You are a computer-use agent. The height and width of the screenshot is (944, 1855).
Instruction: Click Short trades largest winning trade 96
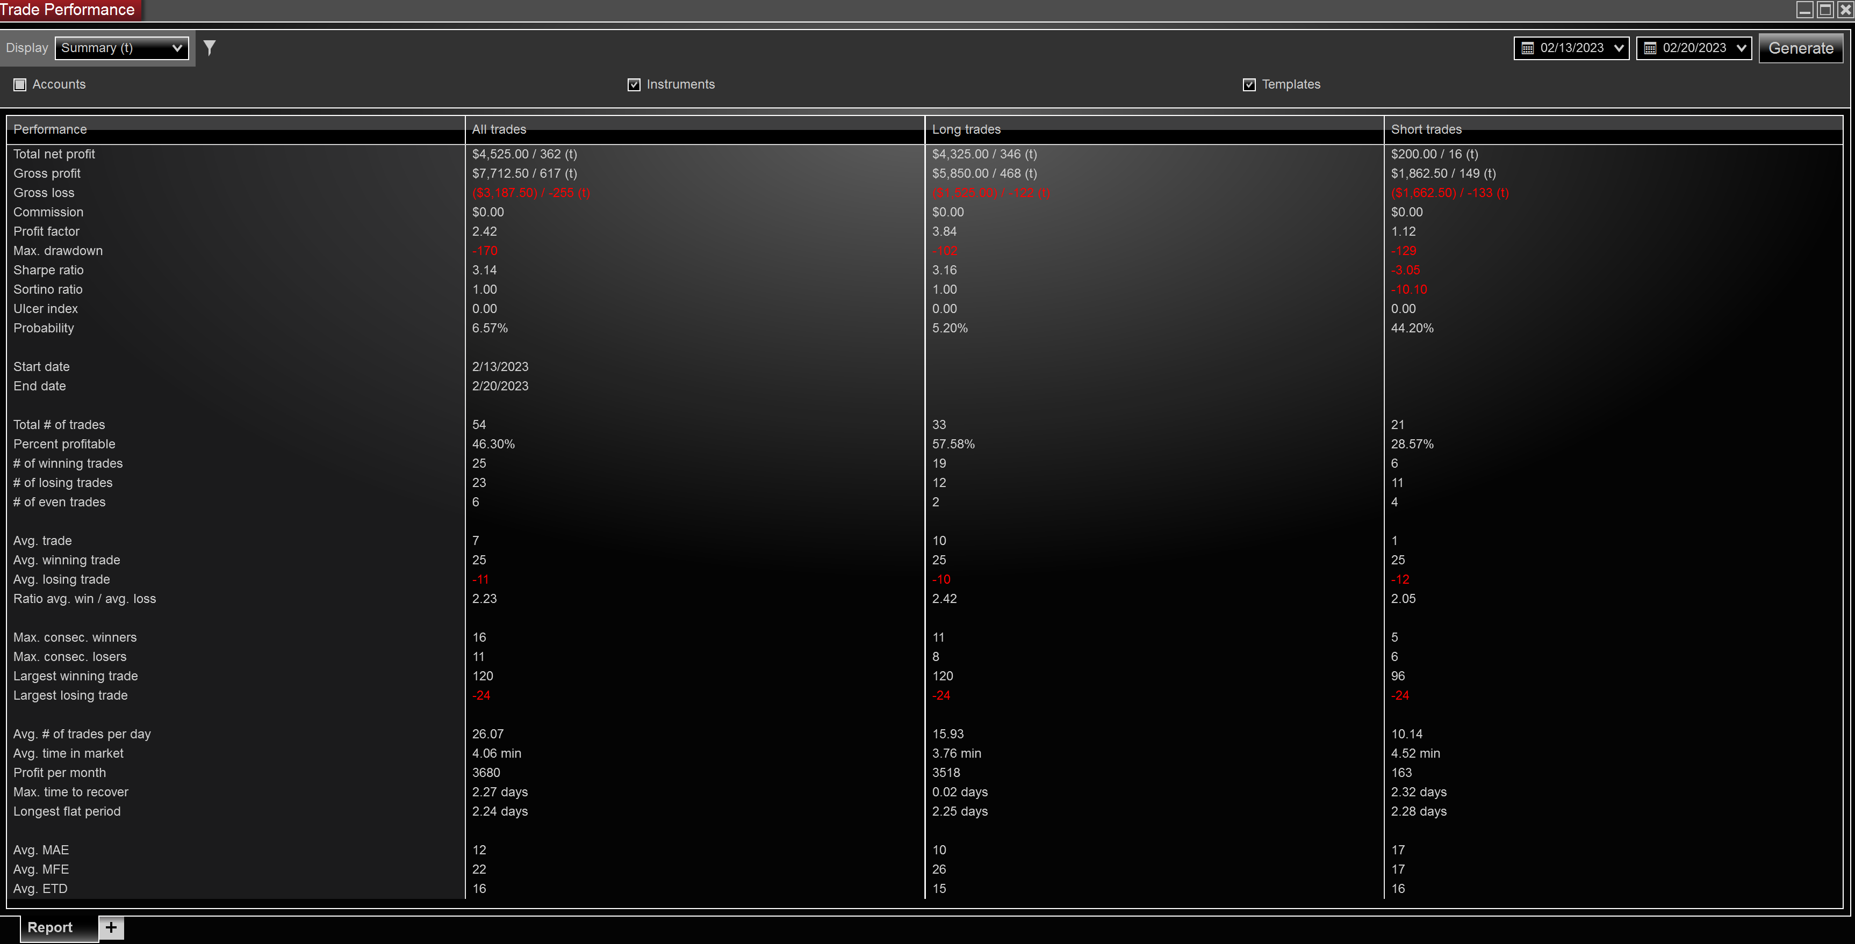pyautogui.click(x=1398, y=677)
